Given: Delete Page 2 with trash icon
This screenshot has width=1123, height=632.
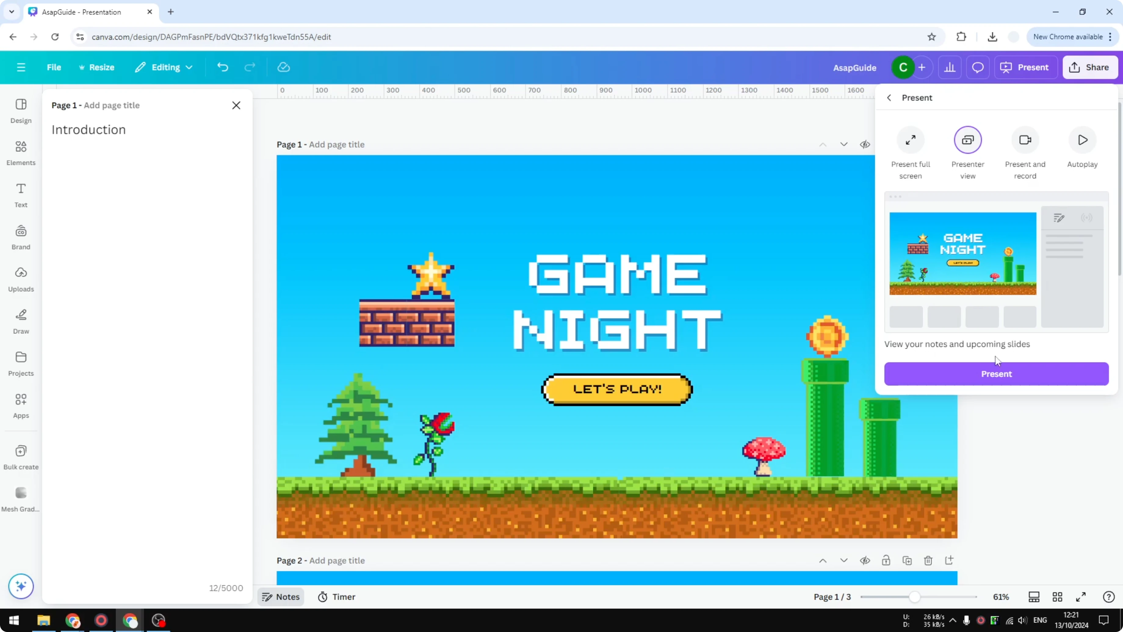Looking at the screenshot, I should point(928,561).
